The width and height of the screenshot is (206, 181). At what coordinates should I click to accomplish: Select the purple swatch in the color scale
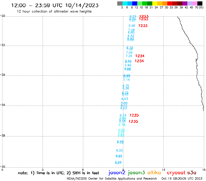[185, 3]
